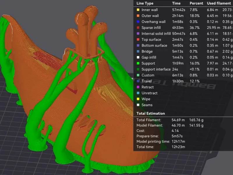Toggle Sparse infill line type

(151, 28)
